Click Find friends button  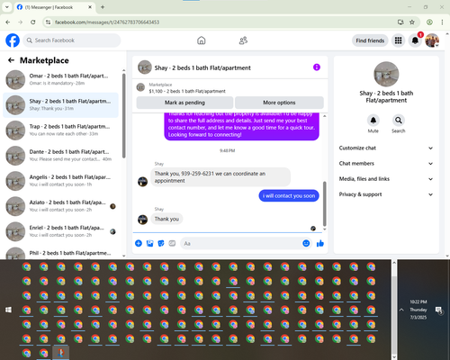click(370, 40)
